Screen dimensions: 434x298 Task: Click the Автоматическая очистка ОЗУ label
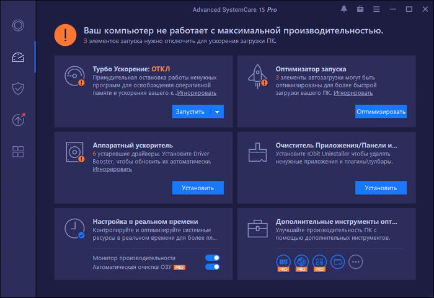pyautogui.click(x=132, y=267)
